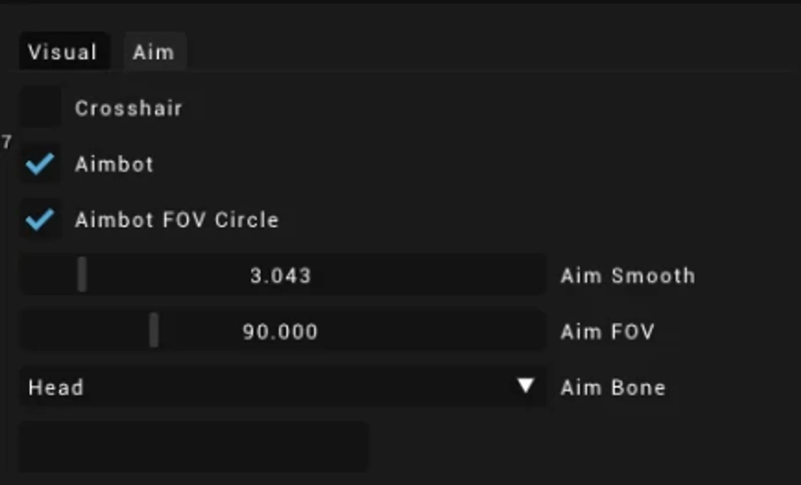Click the blue checkmark beside Aimbot FOV Circle
This screenshot has width=801, height=485.
point(40,220)
